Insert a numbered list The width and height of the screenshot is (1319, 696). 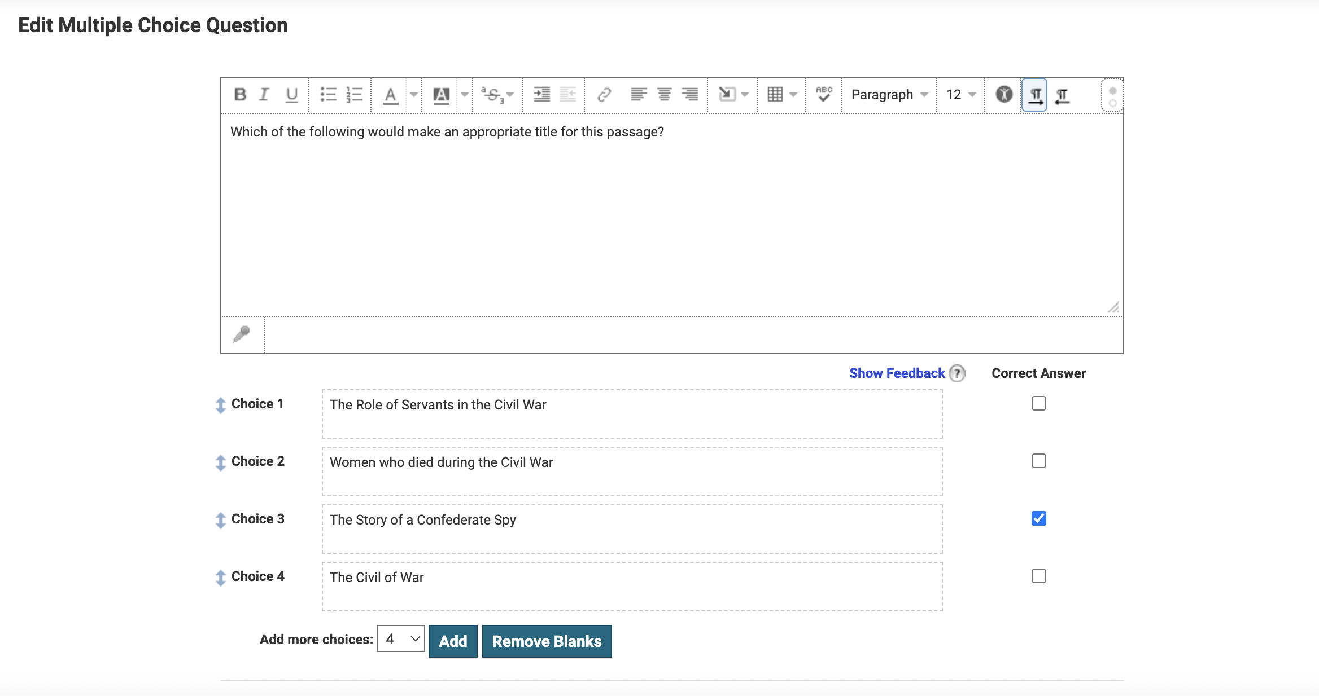(x=354, y=95)
